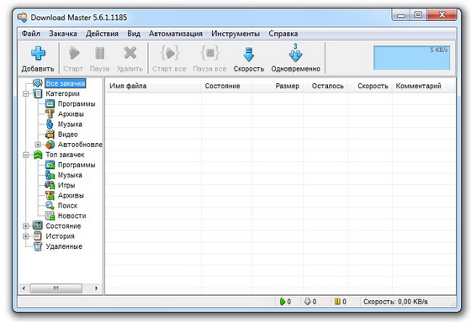Click the Видео camera icon
Image resolution: width=471 pixels, height=322 pixels.
tap(50, 135)
